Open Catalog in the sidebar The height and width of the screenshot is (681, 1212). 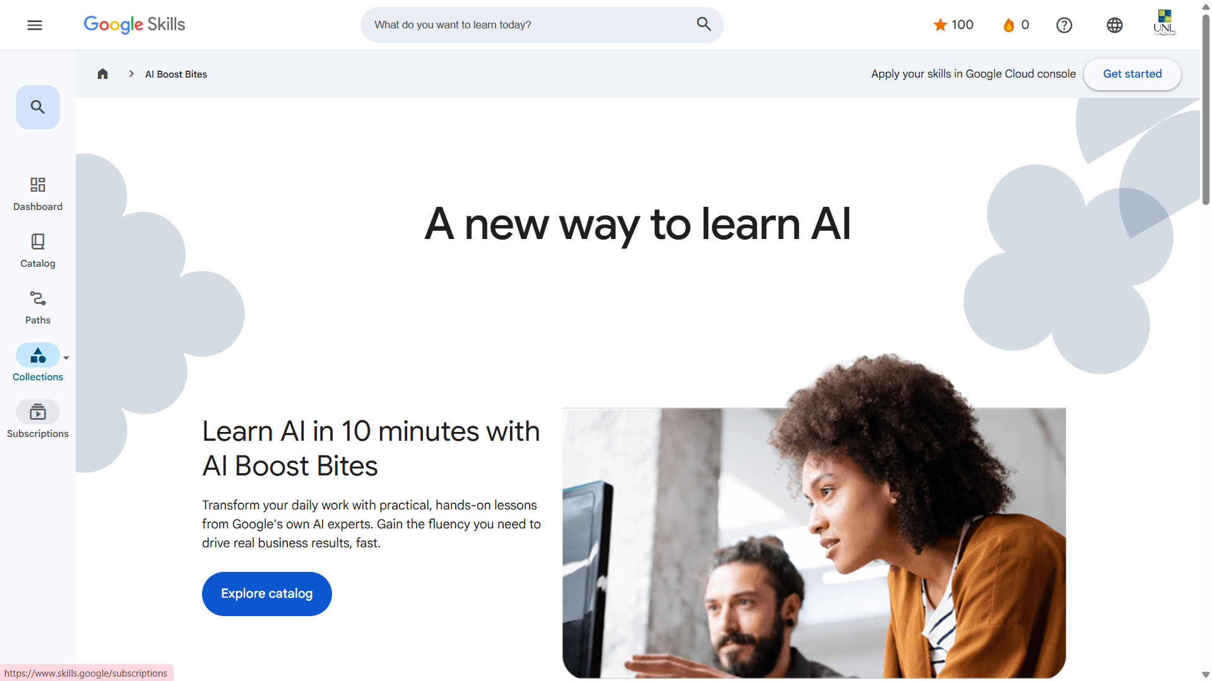tap(38, 250)
